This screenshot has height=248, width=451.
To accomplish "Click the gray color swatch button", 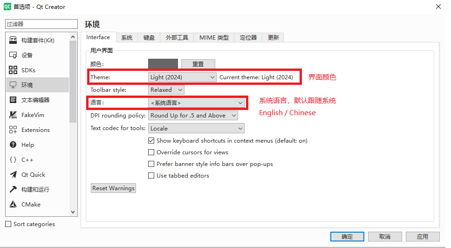I will tap(163, 64).
